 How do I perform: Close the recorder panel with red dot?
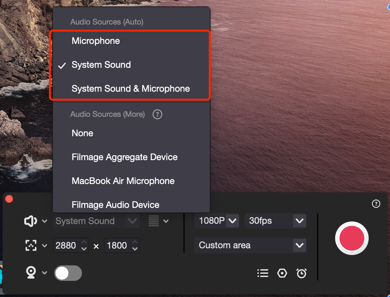pos(9,199)
